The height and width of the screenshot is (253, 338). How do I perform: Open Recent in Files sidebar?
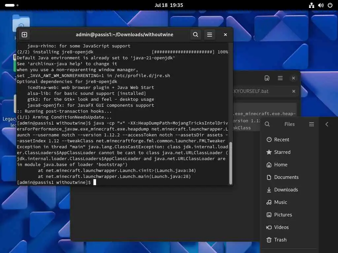click(x=290, y=140)
